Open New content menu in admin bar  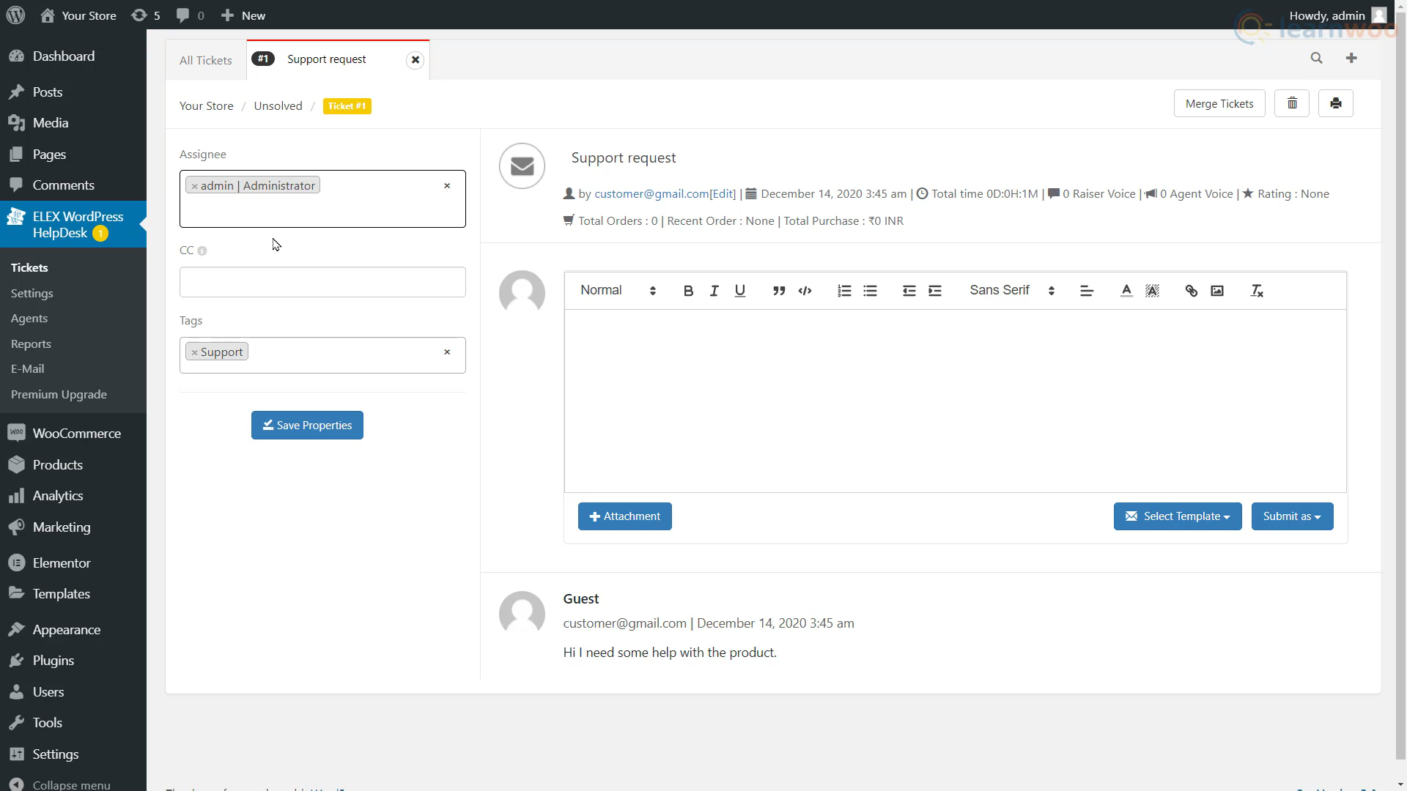[x=243, y=15]
